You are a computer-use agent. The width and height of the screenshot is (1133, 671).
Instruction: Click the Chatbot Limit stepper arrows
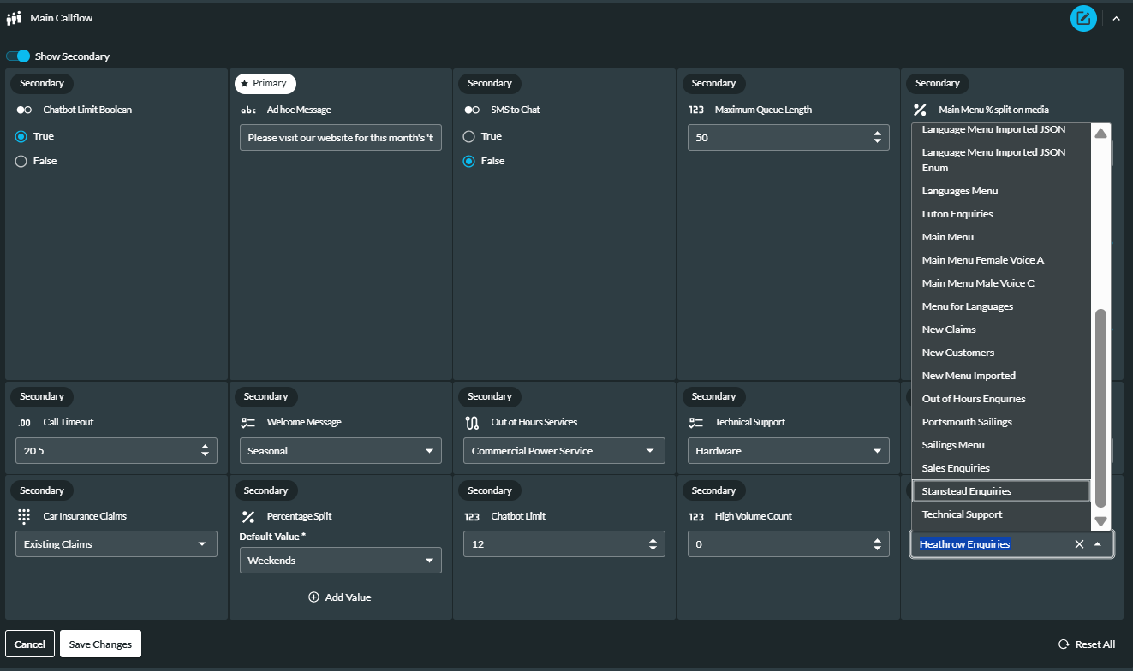[653, 544]
